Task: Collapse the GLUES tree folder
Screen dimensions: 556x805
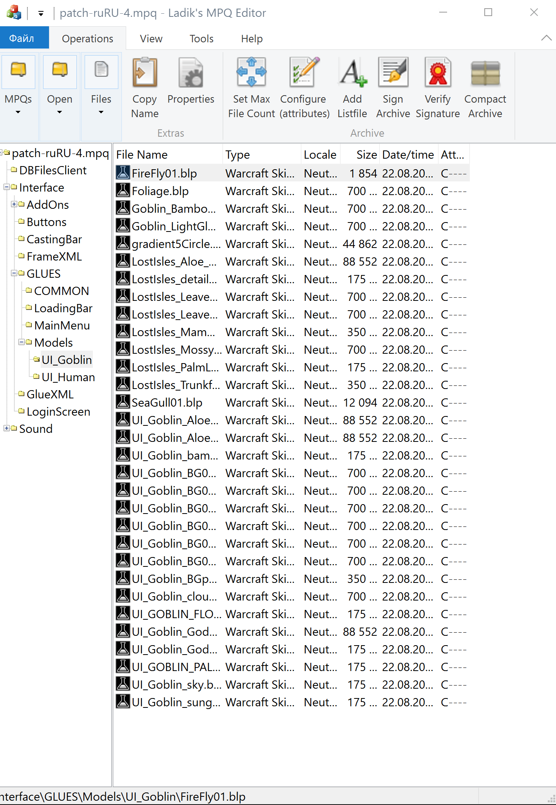Action: click(x=14, y=273)
